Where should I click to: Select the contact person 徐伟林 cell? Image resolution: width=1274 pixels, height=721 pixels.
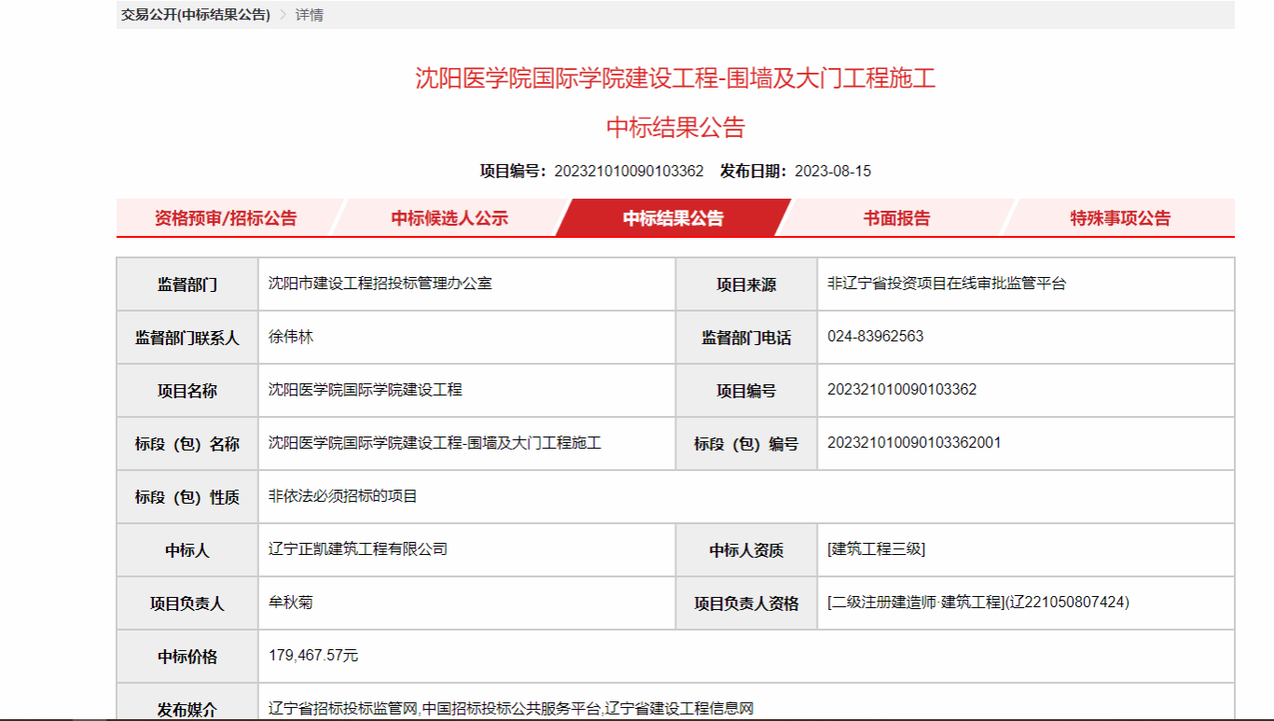click(x=291, y=336)
